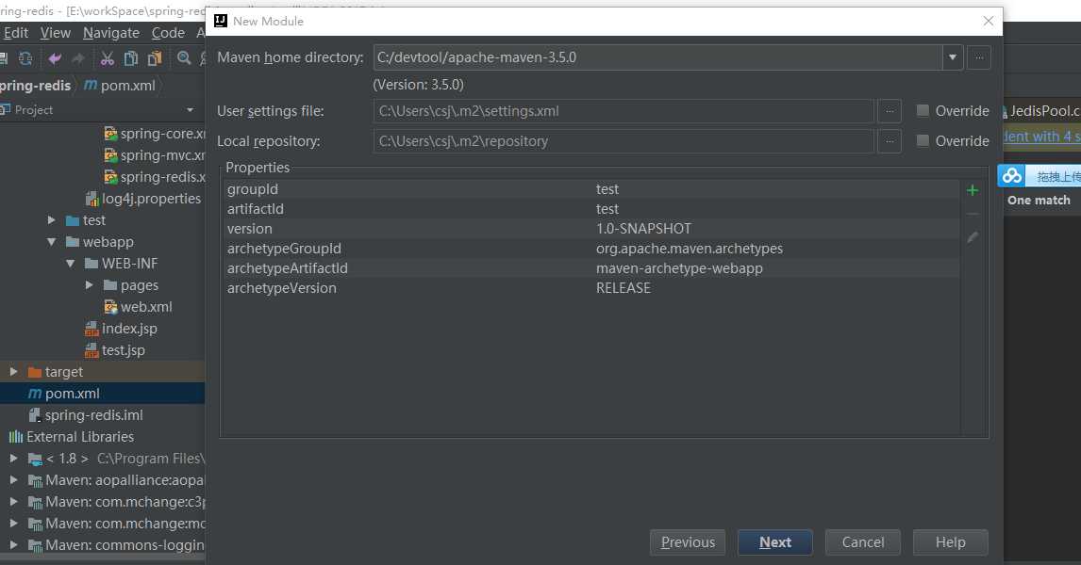Select the groupId property row

click(x=590, y=189)
